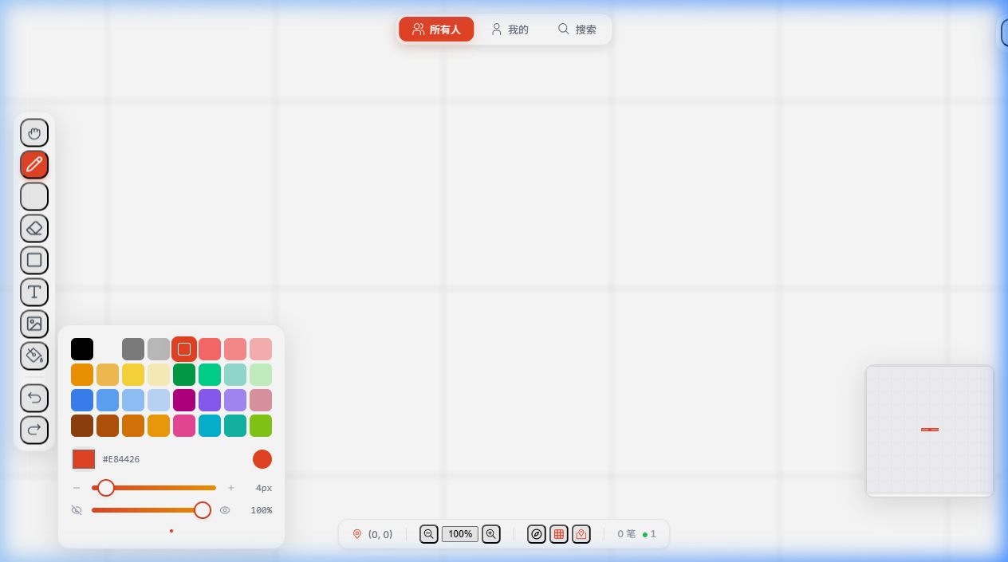Click the #E84426 hex color code
Screen dimensions: 1008x562
point(121,459)
